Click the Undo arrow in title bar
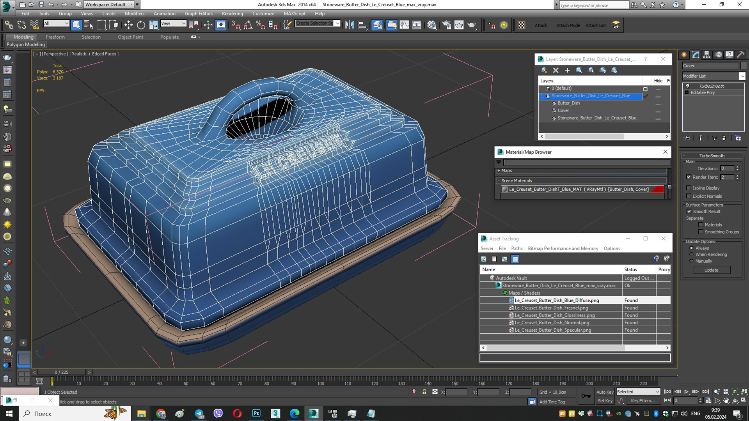Image resolution: width=749 pixels, height=421 pixels. click(x=51, y=5)
